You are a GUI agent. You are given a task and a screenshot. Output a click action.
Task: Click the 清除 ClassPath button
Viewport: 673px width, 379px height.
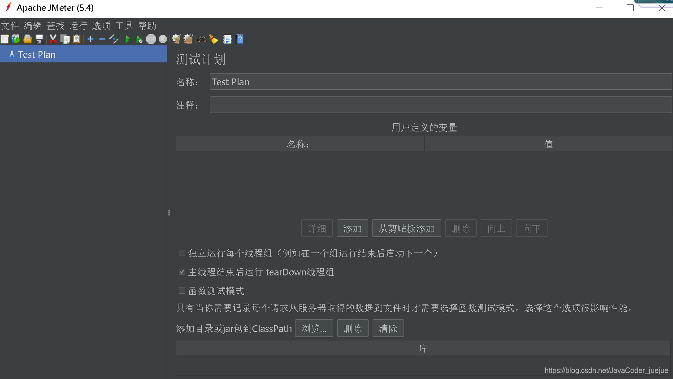coord(388,328)
